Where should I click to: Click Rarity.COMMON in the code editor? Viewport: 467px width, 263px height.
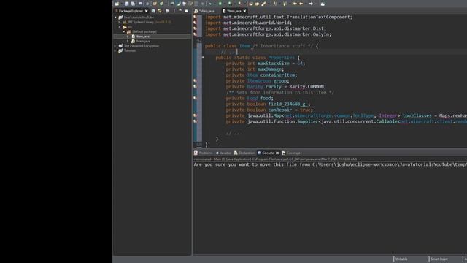(x=306, y=86)
